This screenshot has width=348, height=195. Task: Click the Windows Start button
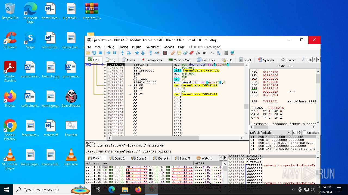[x=7, y=190]
